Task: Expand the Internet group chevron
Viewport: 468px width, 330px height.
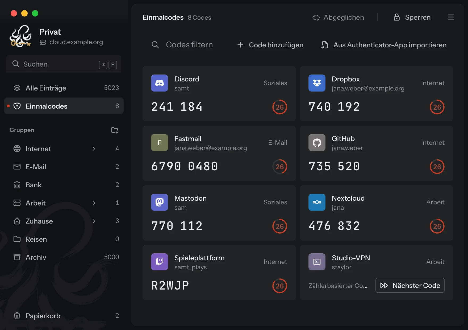Action: (x=94, y=149)
